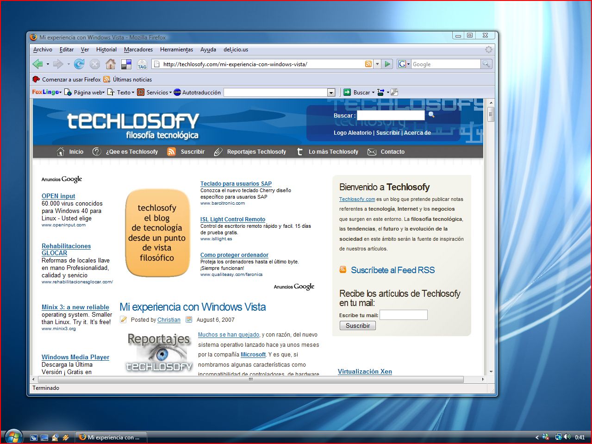Screen dimensions: 592x444
Task: Click the Firefox URL address field
Action: [262, 64]
